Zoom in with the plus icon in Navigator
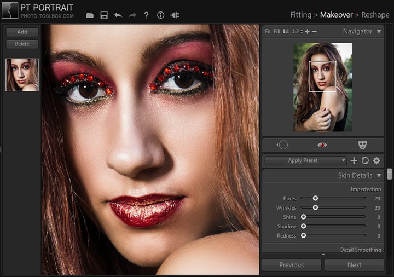Viewport: 394px width, 277px height. tap(307, 31)
